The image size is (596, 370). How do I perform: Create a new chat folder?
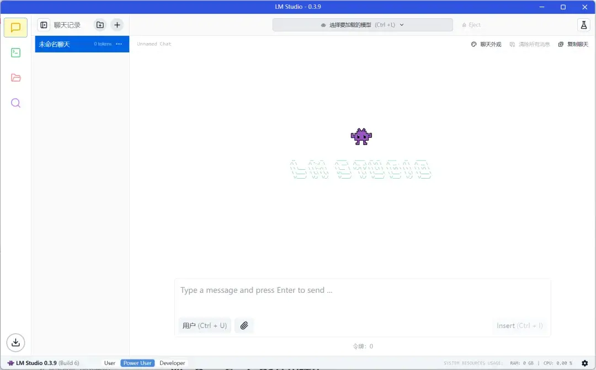click(100, 25)
